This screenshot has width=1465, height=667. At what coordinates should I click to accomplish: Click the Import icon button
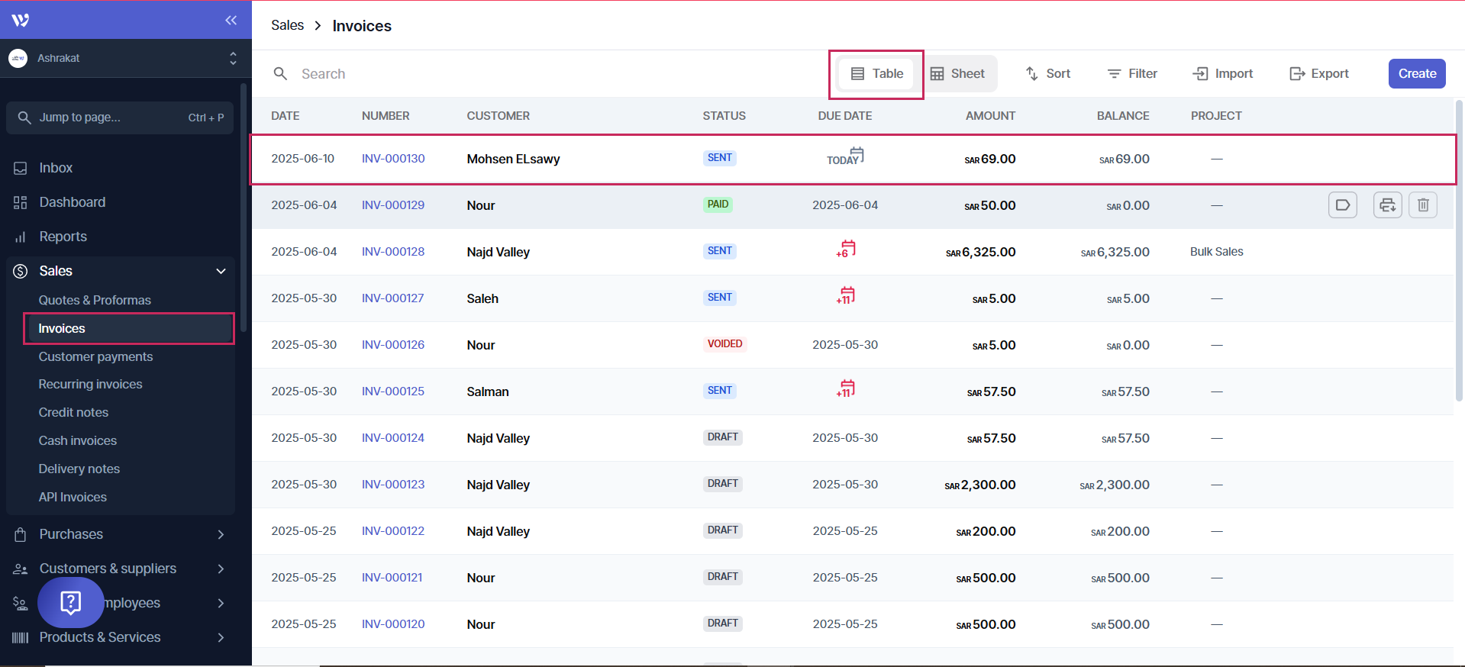(1222, 74)
